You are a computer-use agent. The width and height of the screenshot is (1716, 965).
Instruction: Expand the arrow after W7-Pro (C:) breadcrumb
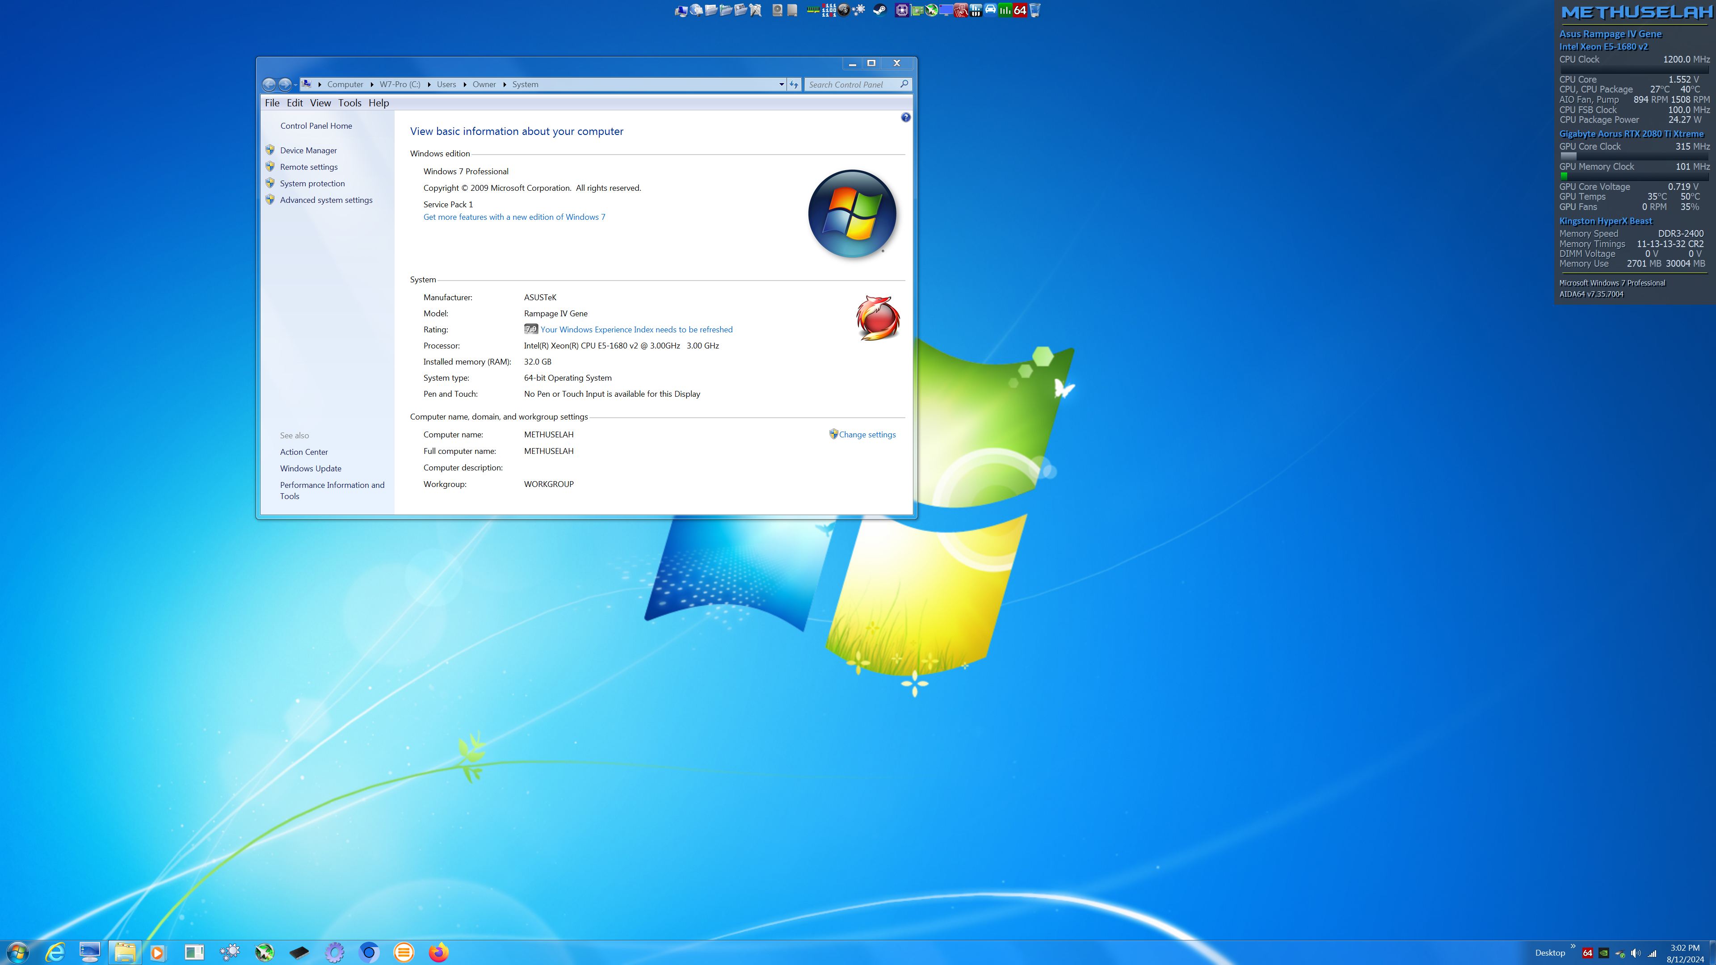[429, 84]
